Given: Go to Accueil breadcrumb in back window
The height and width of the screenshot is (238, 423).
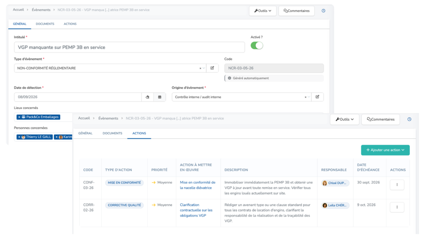Looking at the screenshot, I should [18, 10].
